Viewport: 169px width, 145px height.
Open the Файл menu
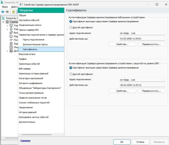point(5,7)
